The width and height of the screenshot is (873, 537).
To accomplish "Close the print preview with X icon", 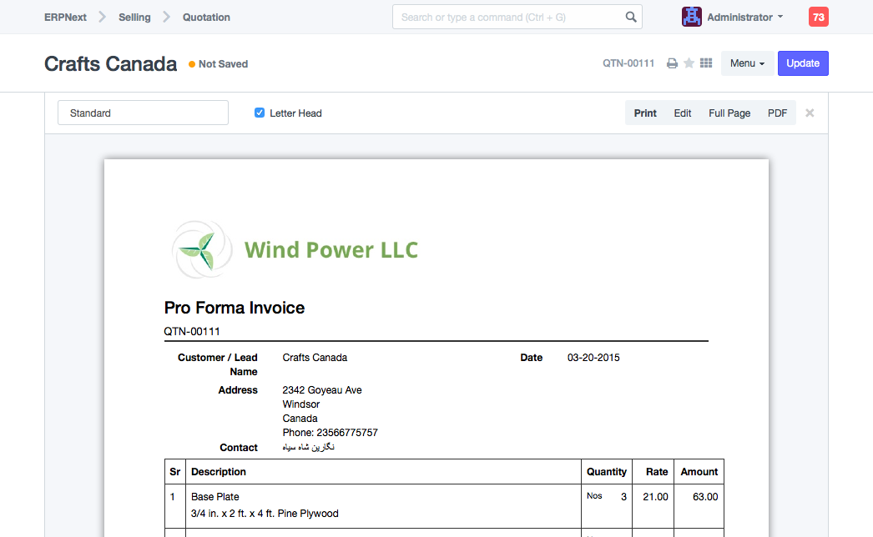I will [x=810, y=113].
